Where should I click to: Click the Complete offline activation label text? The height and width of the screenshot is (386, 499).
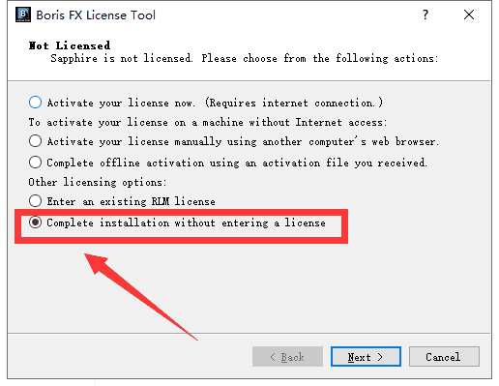click(x=237, y=163)
